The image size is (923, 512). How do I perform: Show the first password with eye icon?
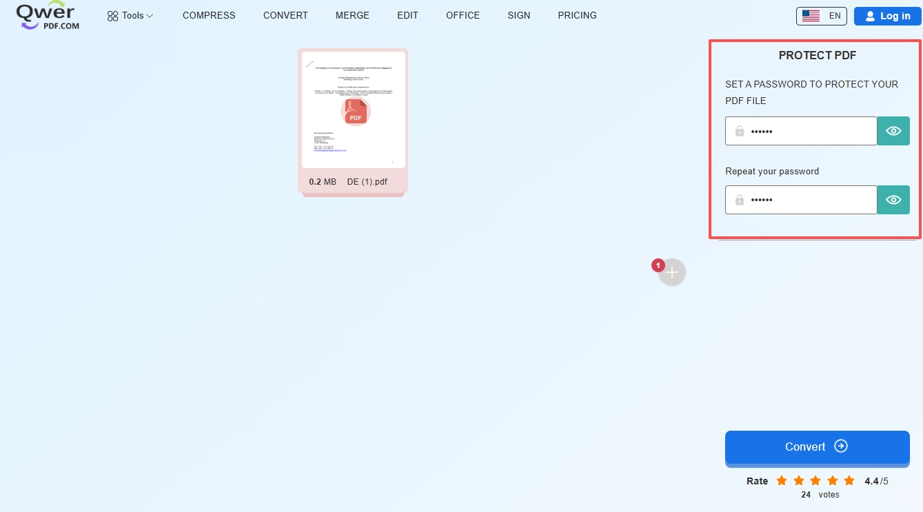[893, 131]
